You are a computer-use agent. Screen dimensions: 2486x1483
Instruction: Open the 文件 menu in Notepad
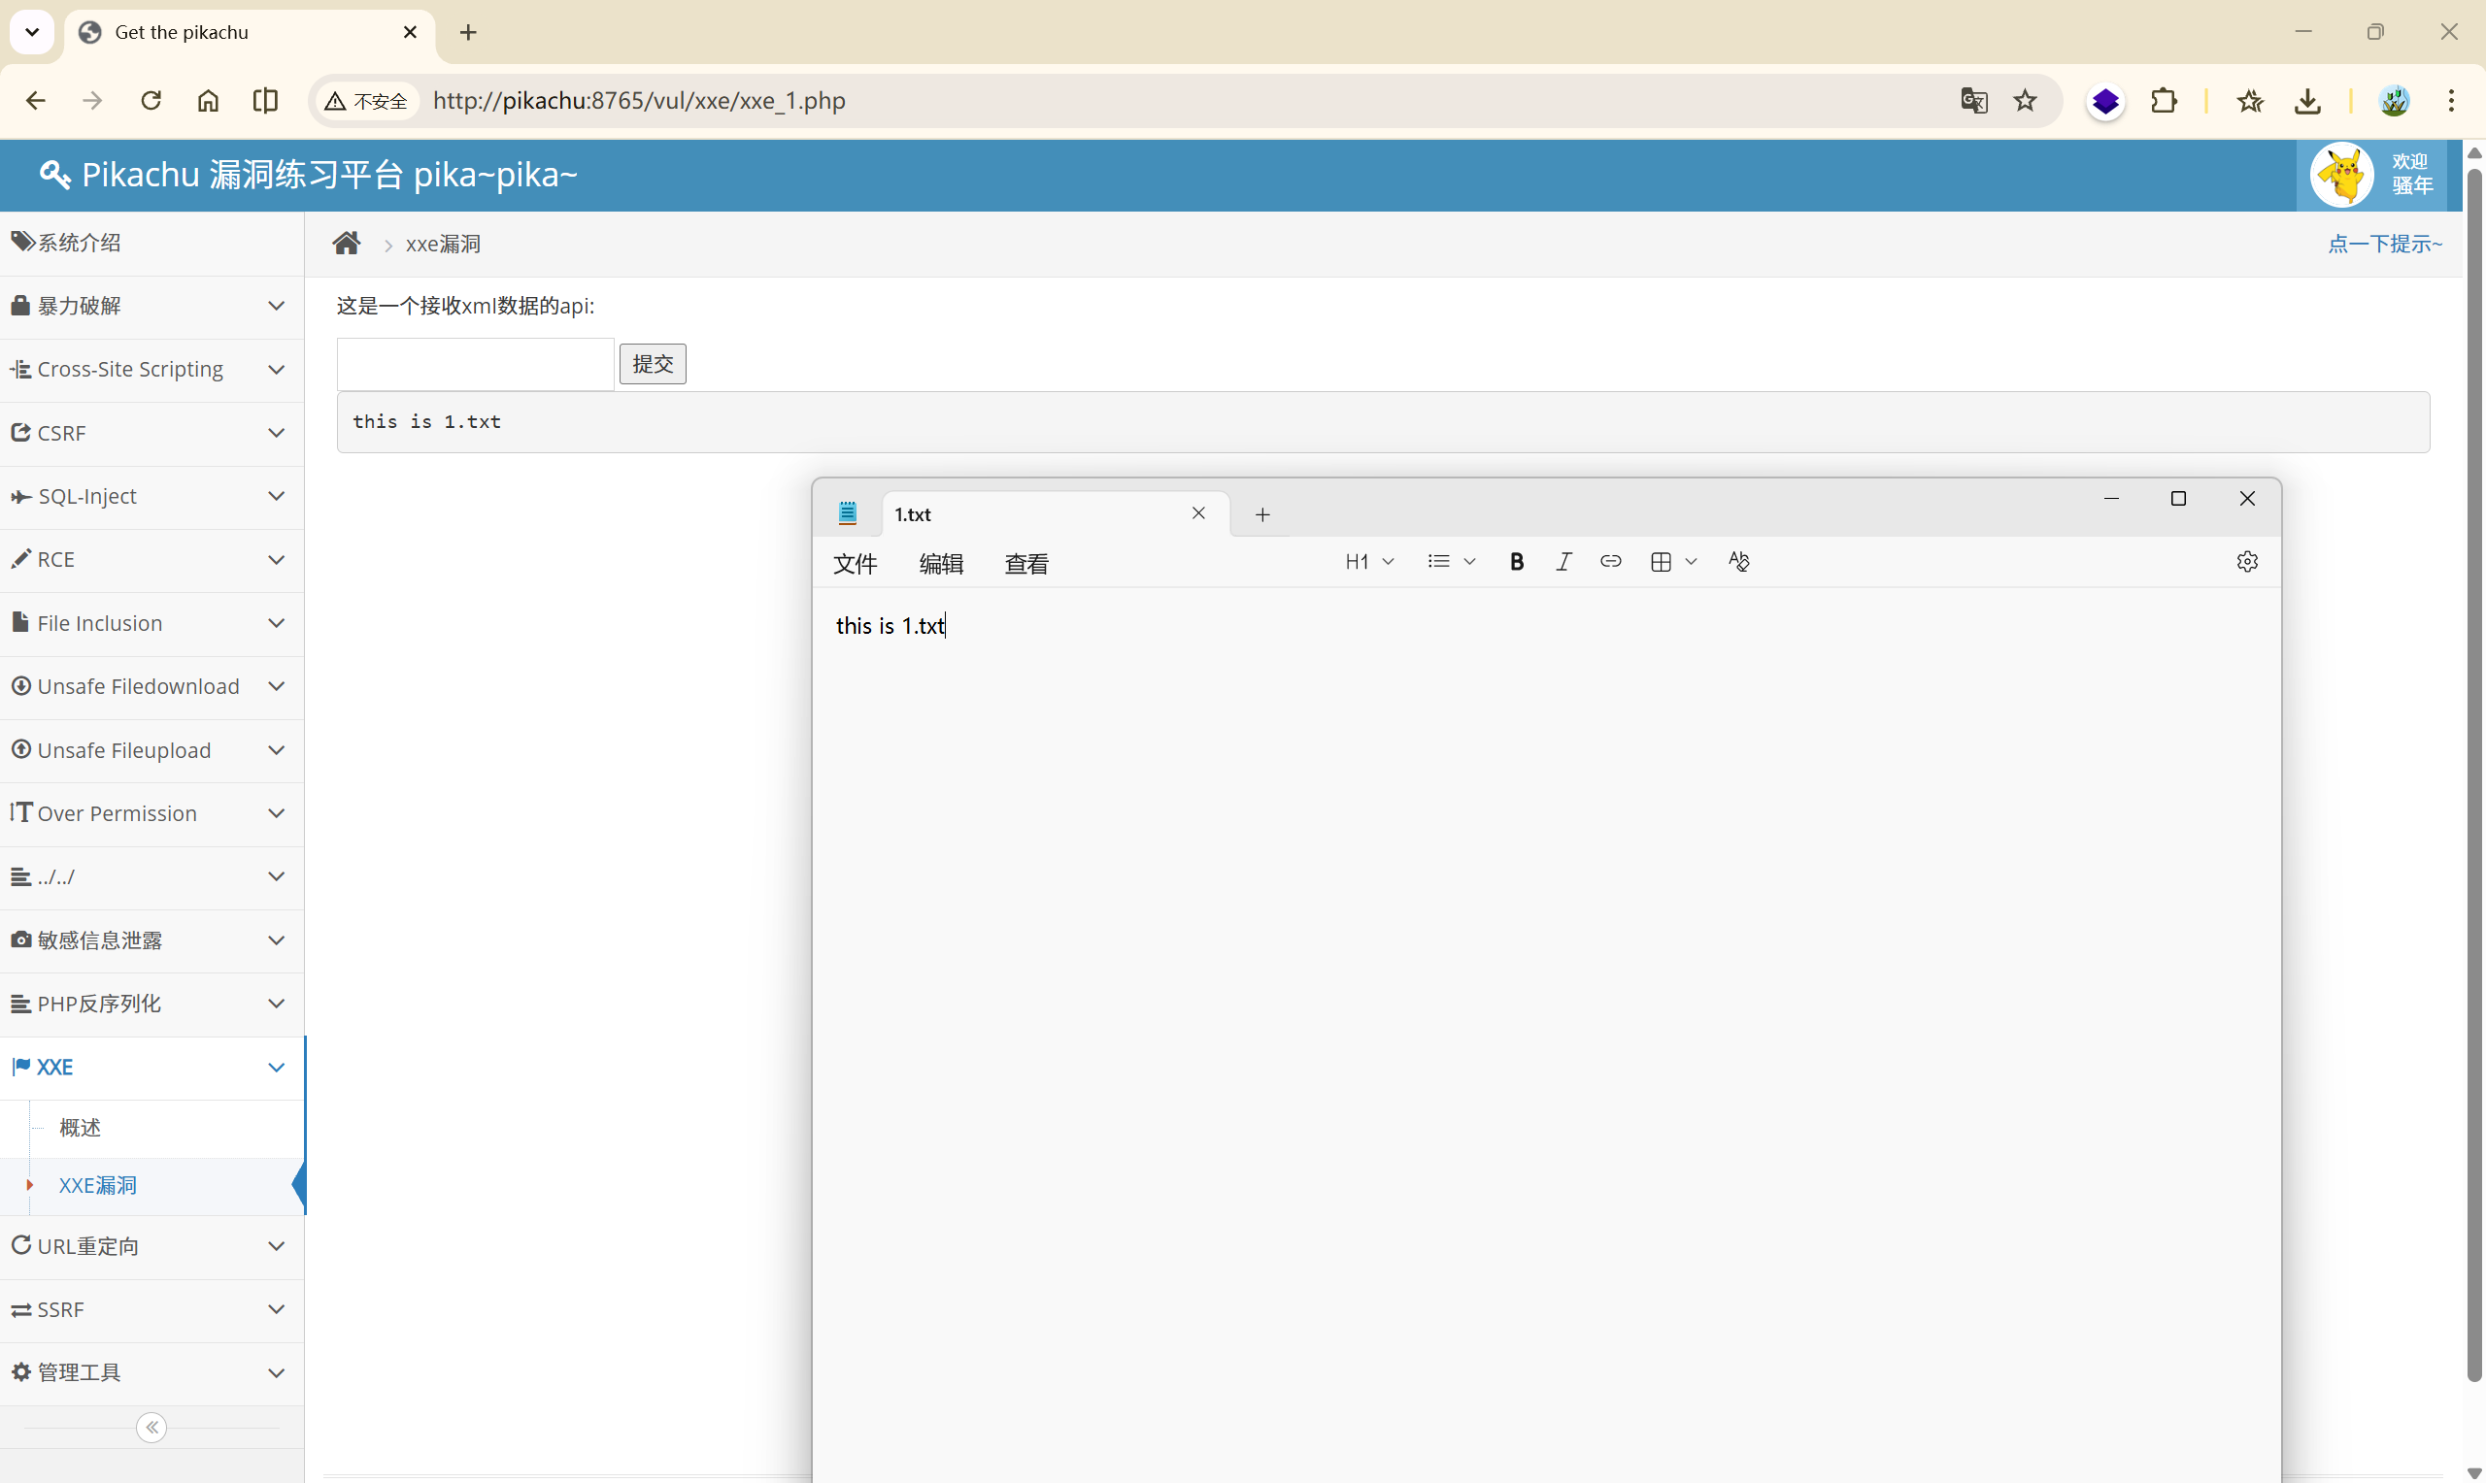[x=855, y=565]
